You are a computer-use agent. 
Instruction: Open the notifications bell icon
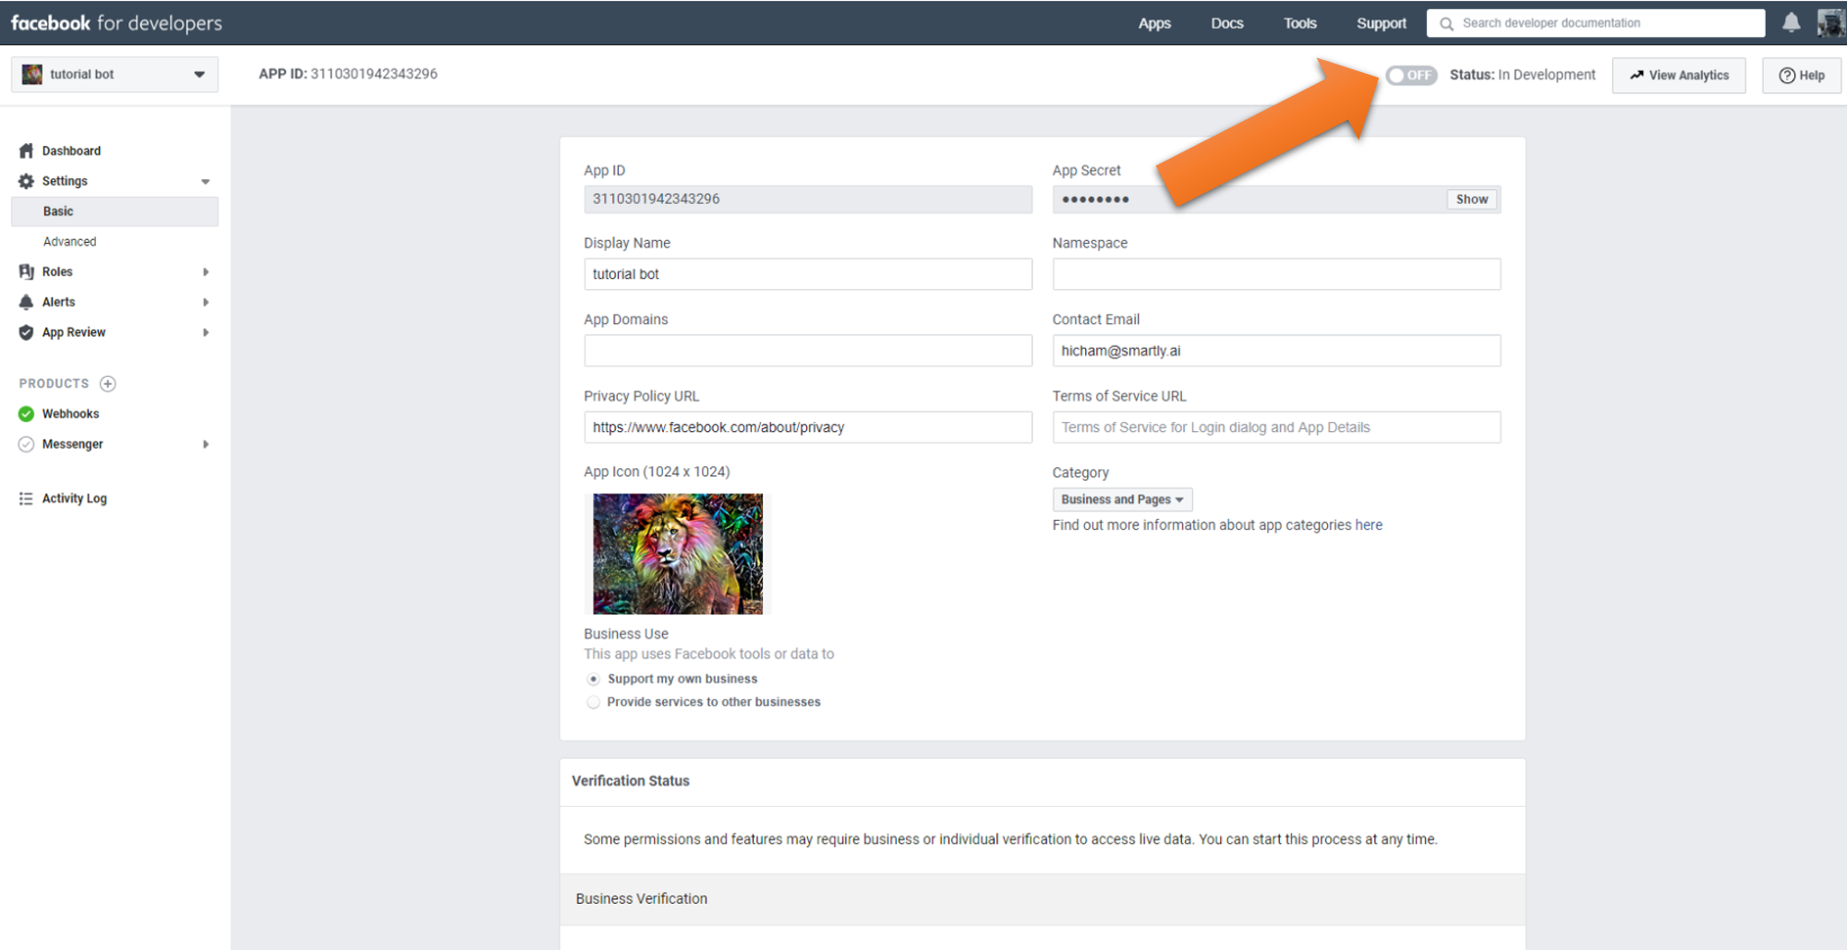pos(1791,22)
